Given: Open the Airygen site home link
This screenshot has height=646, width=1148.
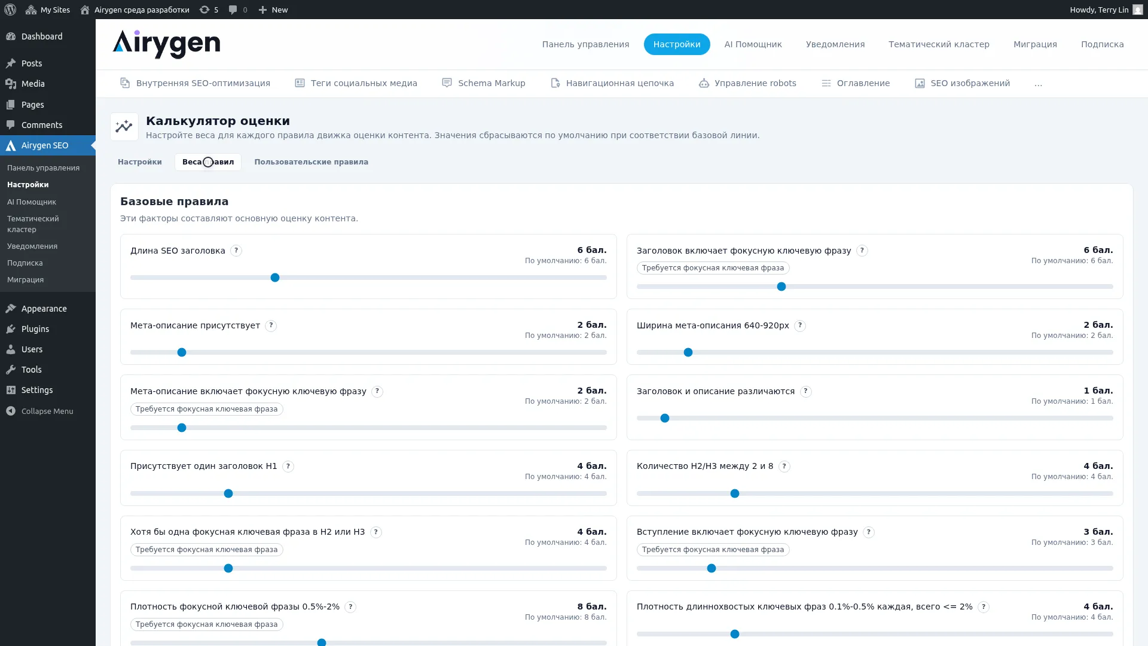Looking at the screenshot, I should point(135,10).
